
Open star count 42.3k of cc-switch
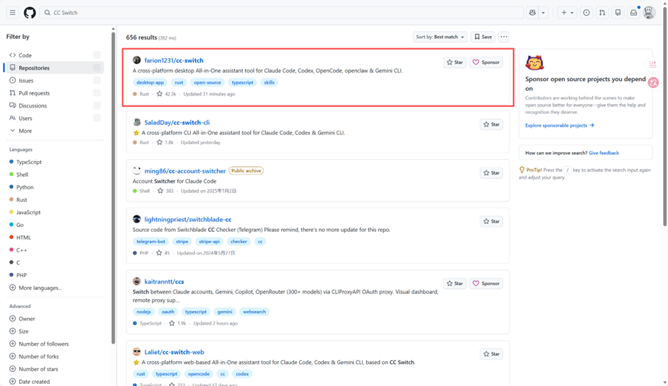point(166,94)
